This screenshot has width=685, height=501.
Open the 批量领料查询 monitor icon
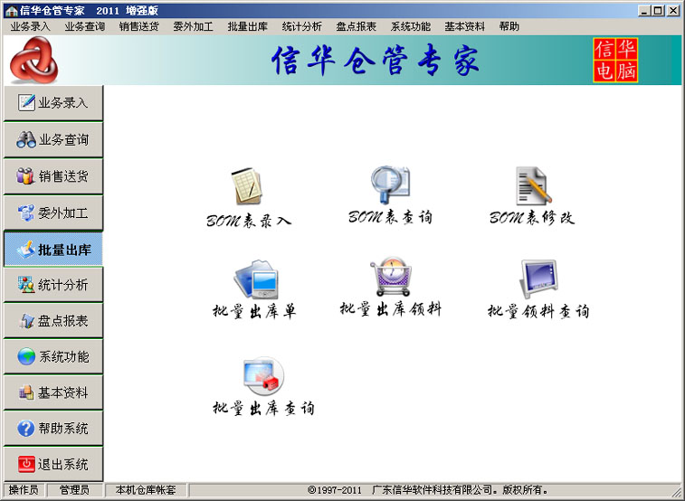coord(538,279)
